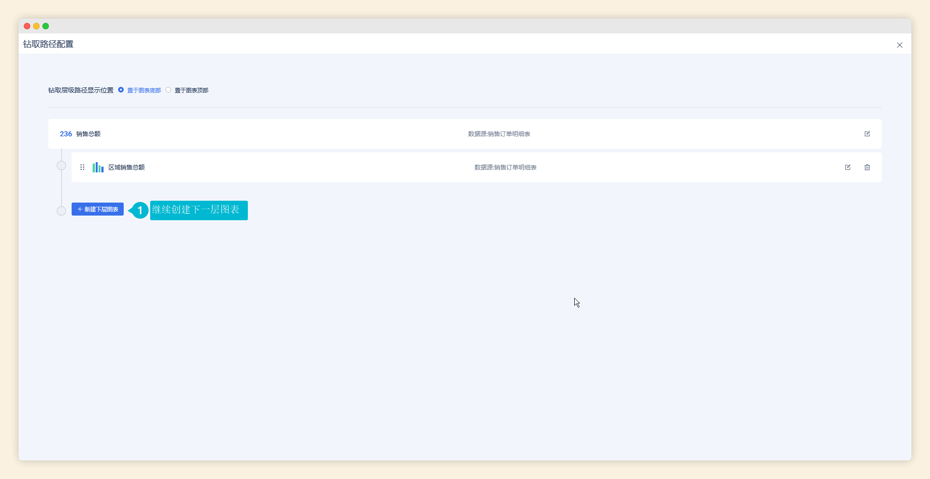Click 数据源:销售订单明细表 in 销售总额 row
Screen dimensions: 930x479
(x=499, y=134)
